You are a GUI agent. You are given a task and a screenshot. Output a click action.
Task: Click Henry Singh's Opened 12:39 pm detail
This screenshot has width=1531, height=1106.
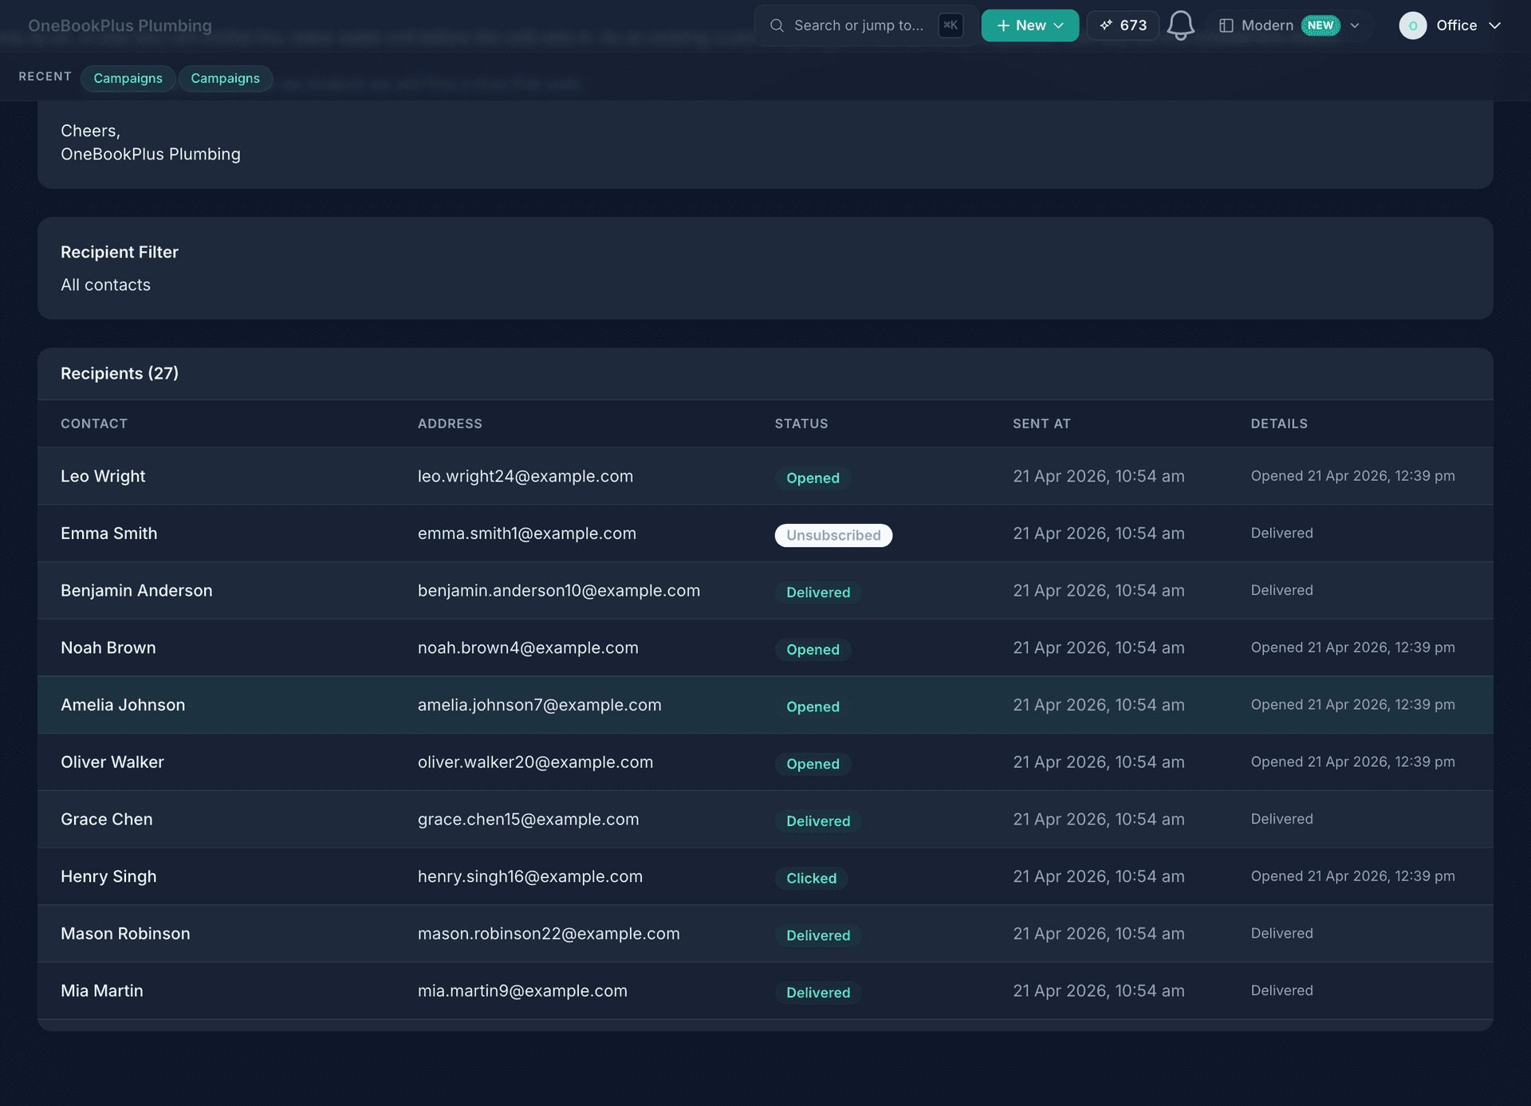click(x=1352, y=876)
